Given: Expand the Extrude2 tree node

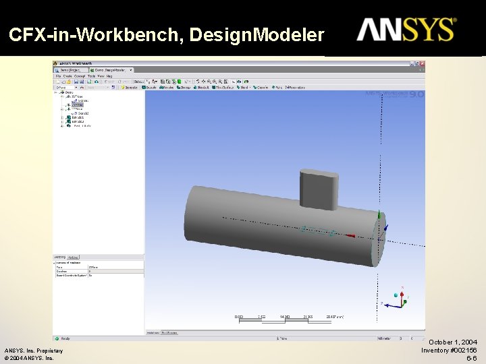Looking at the screenshot, I should tap(62, 121).
